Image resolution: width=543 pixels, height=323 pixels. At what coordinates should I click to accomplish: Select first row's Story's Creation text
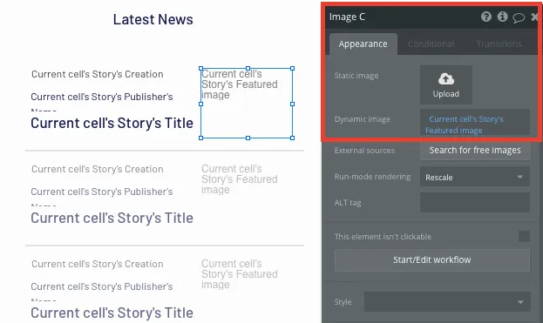(x=98, y=74)
